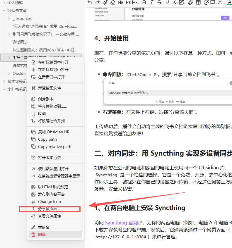This screenshot has height=248, width=232.
Task: Click the circled checkmark task icon
Action: pos(206,3)
